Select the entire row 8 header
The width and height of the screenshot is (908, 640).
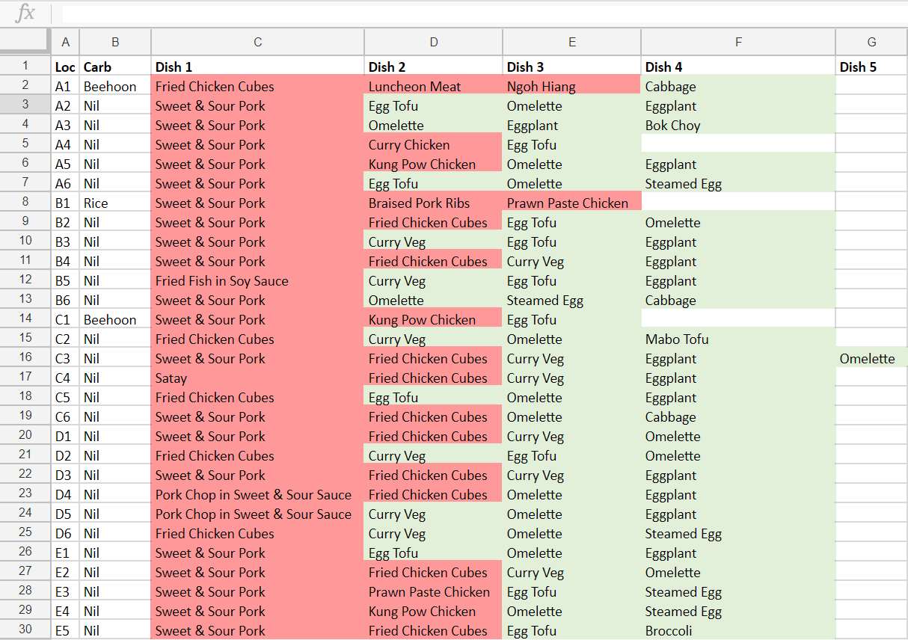click(x=25, y=203)
